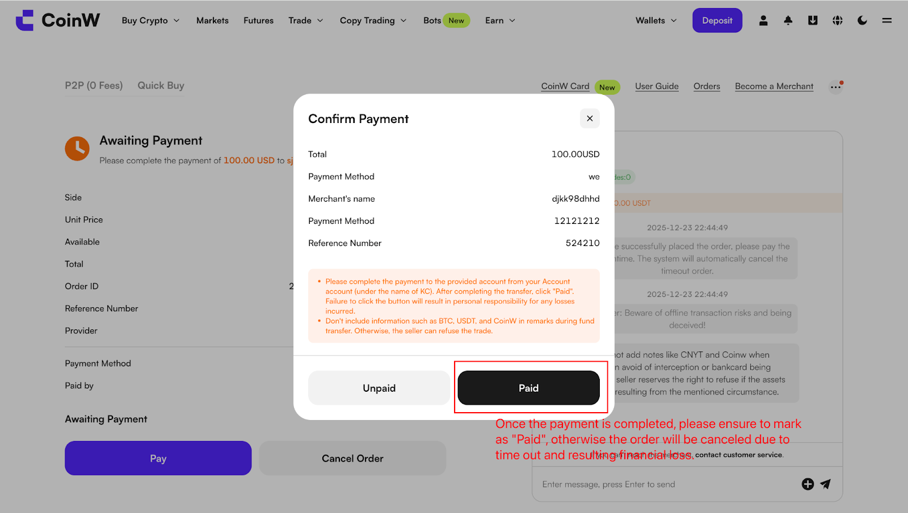Expand the Earn dropdown
Screen dimensions: 908x513
(x=500, y=20)
